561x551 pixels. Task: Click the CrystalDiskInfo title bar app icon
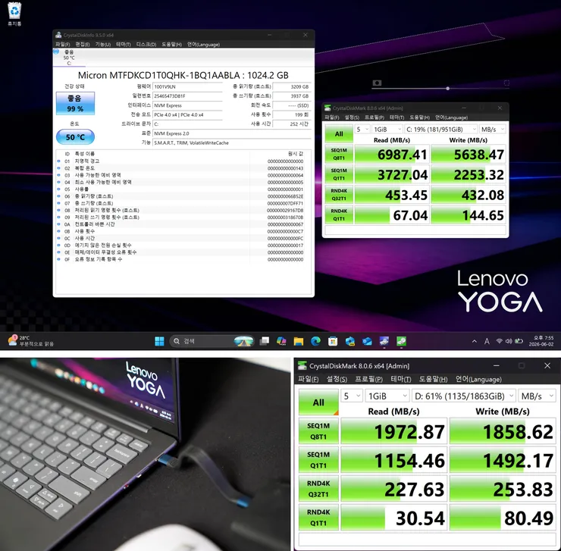click(x=58, y=35)
